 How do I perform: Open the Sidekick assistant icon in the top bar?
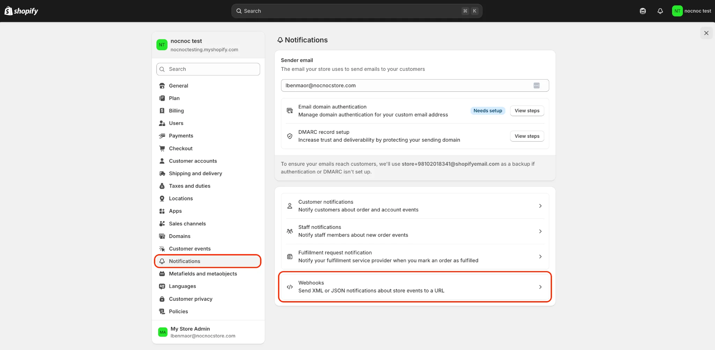click(x=643, y=11)
